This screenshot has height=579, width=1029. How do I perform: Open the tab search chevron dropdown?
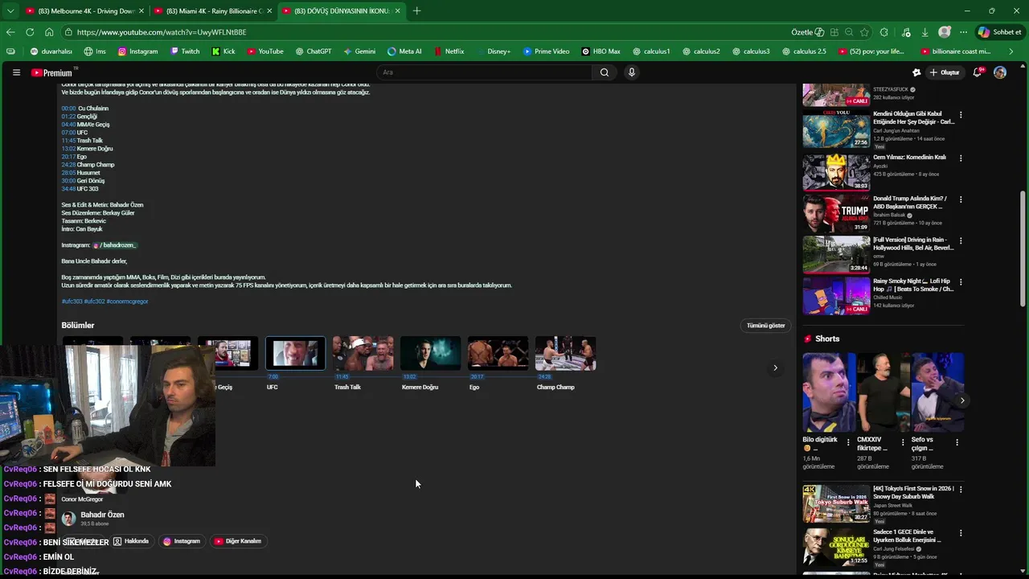(10, 11)
